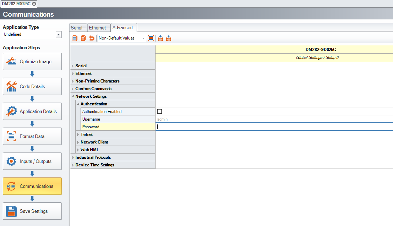
Task: Click the bracketed list toolbar icon
Action: coord(151,38)
